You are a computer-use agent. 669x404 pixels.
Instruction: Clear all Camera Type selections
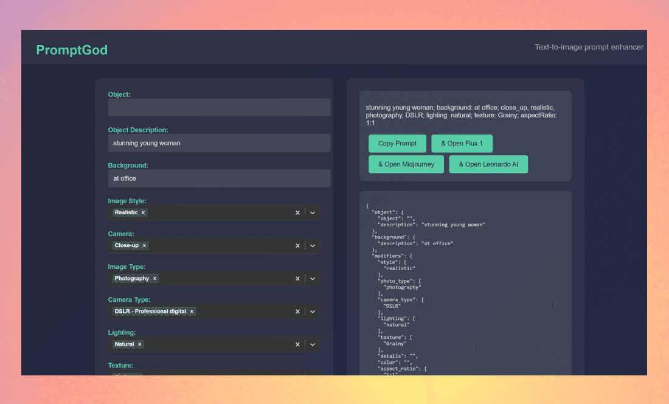pyautogui.click(x=297, y=312)
